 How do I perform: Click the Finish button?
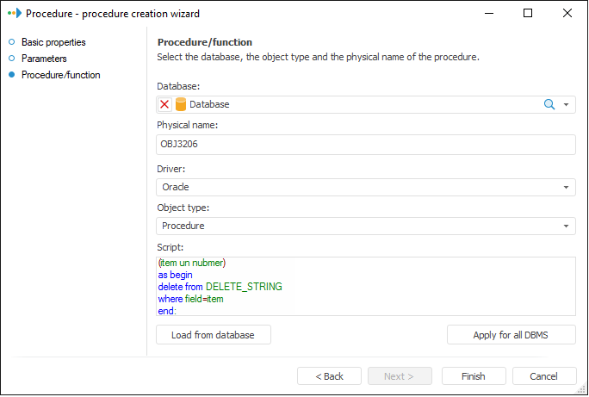474,376
